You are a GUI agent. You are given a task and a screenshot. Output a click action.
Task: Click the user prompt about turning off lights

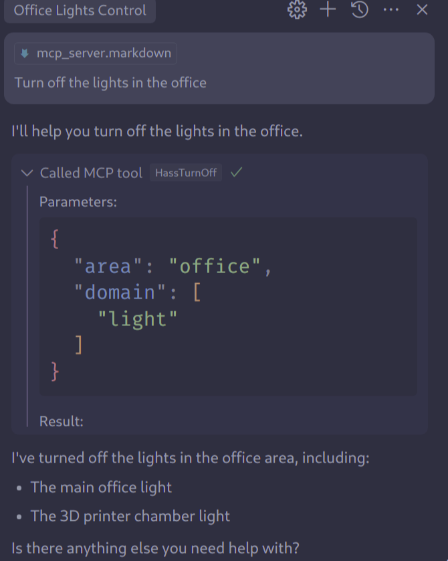109,82
